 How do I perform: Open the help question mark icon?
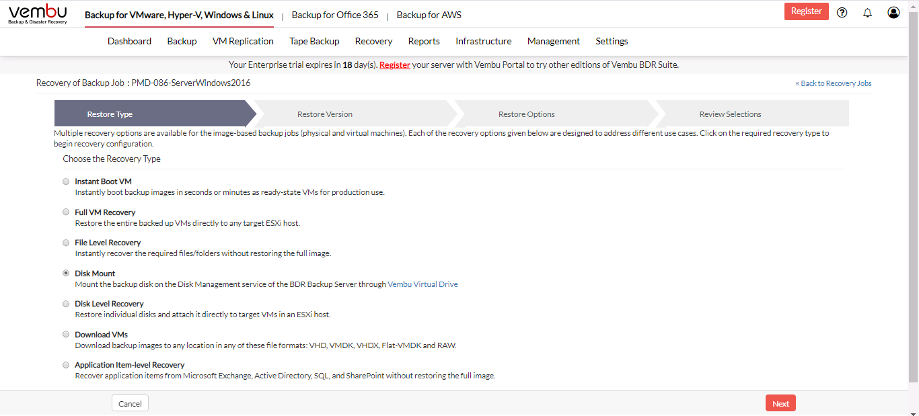click(842, 12)
